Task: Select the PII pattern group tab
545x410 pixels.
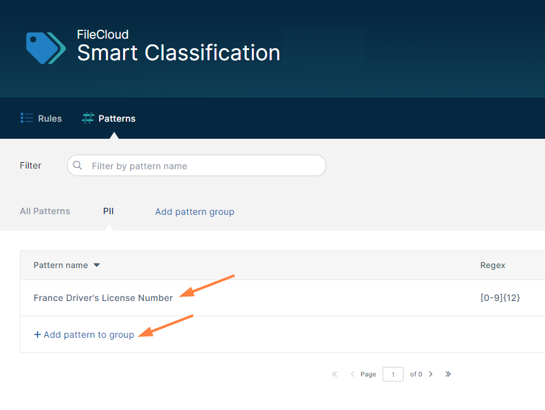Action: (108, 211)
